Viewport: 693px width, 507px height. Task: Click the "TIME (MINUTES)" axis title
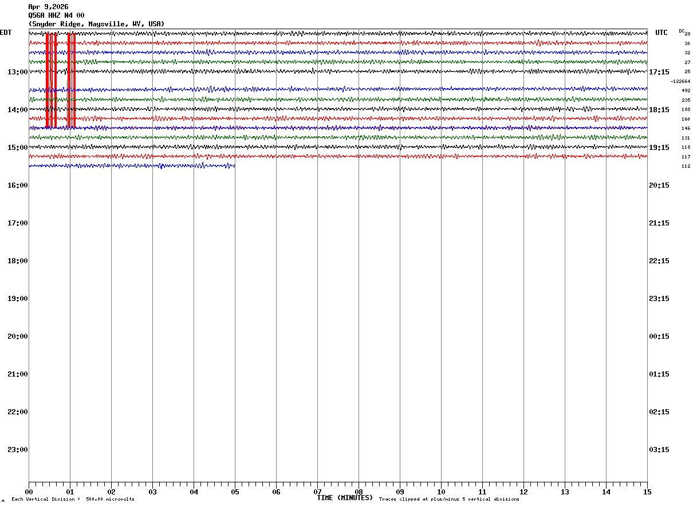[345, 498]
